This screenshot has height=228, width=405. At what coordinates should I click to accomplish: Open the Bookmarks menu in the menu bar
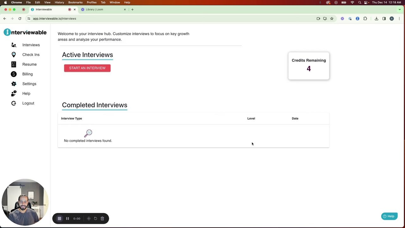75,2
